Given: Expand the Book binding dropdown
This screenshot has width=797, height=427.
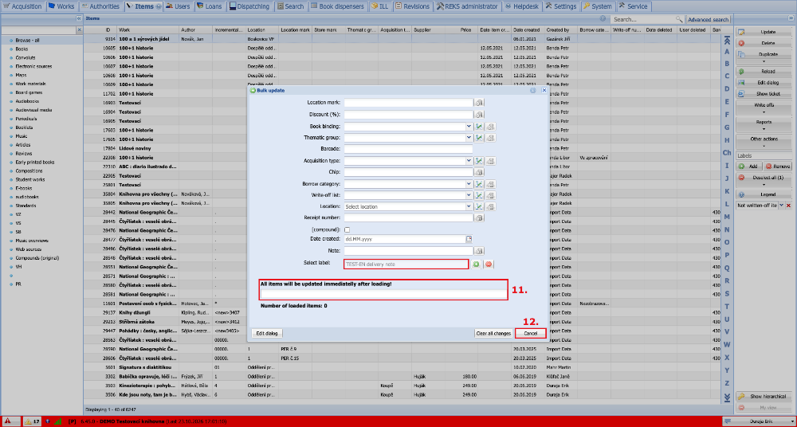Looking at the screenshot, I should 469,126.
